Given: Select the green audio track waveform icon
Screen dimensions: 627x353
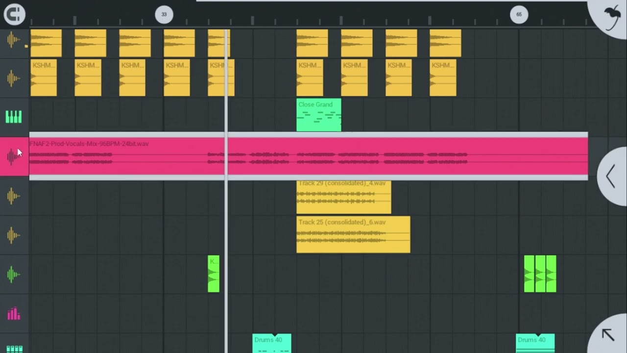Looking at the screenshot, I should [x=14, y=275].
